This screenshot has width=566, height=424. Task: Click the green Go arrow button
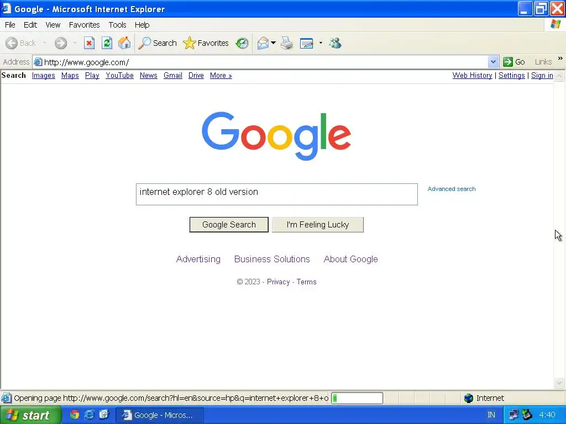coord(513,62)
